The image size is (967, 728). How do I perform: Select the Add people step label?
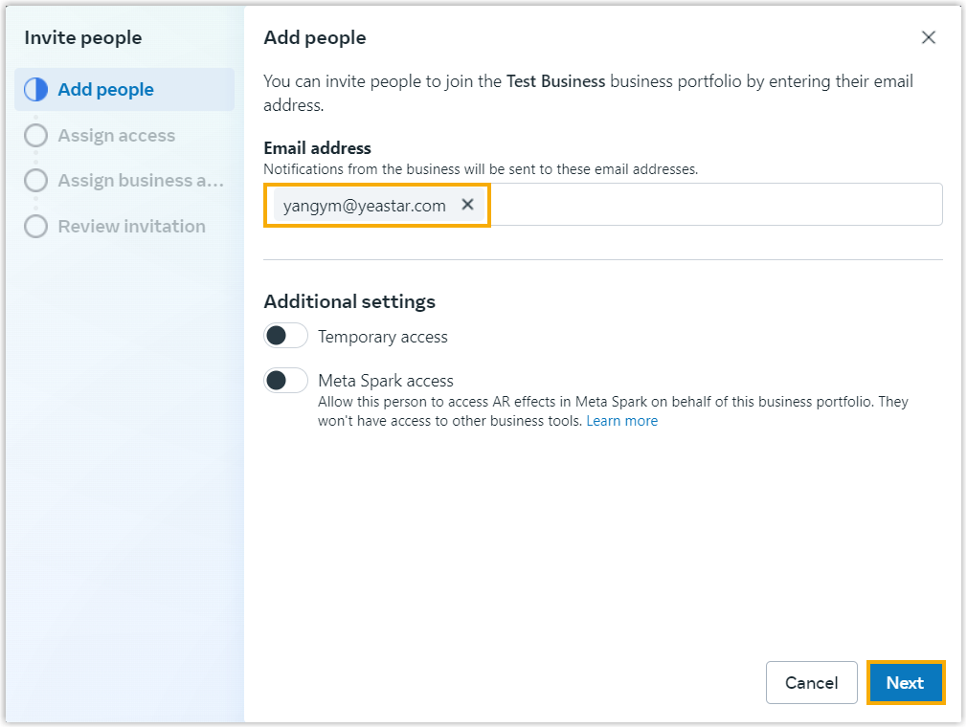105,90
